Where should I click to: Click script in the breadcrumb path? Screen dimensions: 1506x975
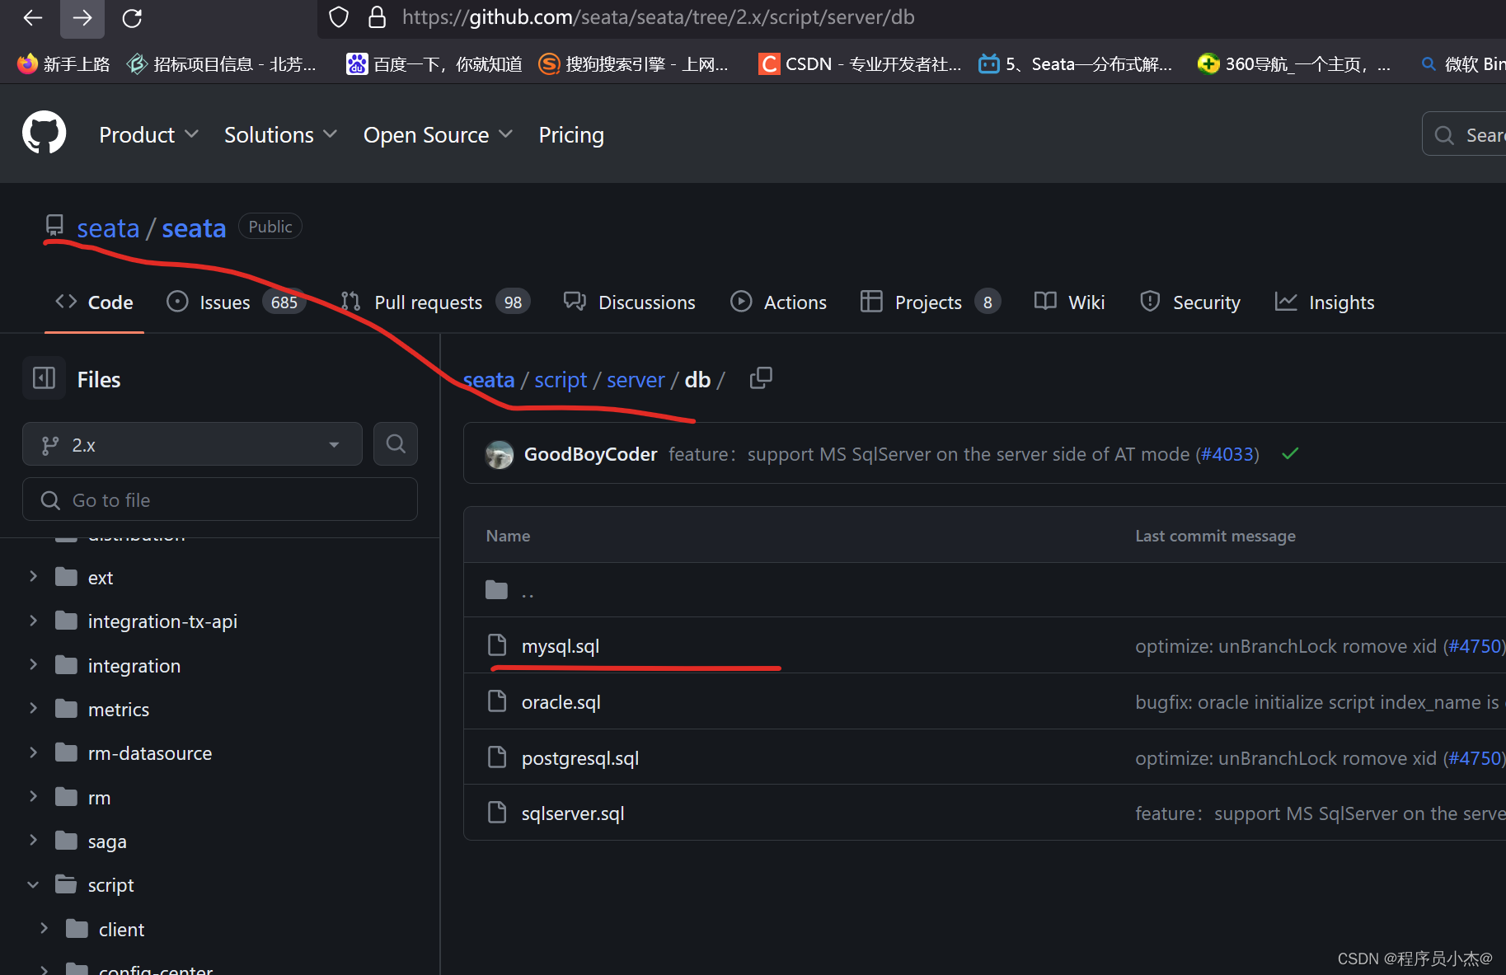coord(561,379)
